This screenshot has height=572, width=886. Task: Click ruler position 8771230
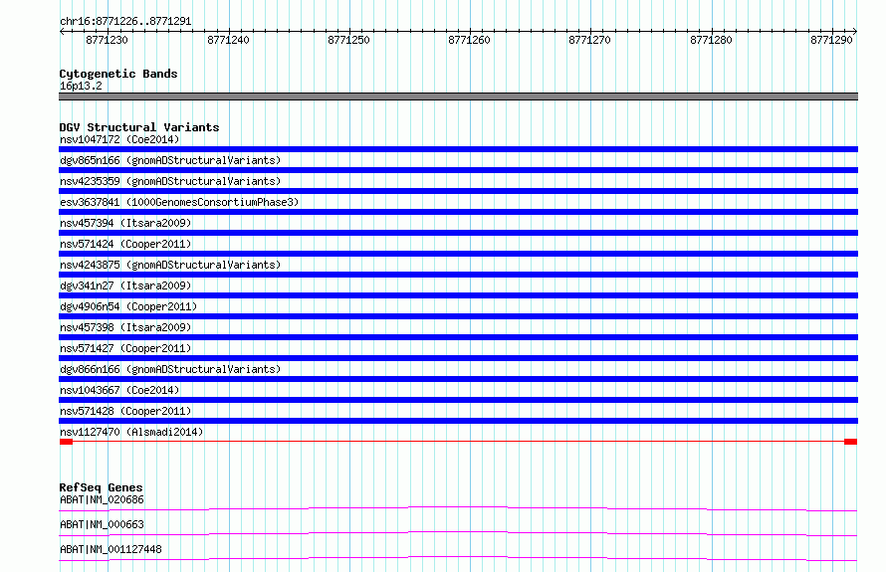107,40
